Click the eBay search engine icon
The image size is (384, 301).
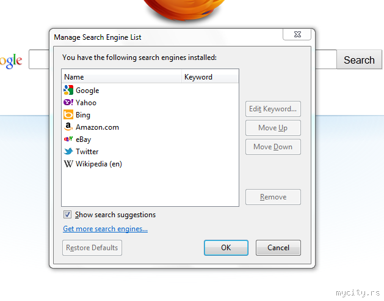(x=68, y=139)
